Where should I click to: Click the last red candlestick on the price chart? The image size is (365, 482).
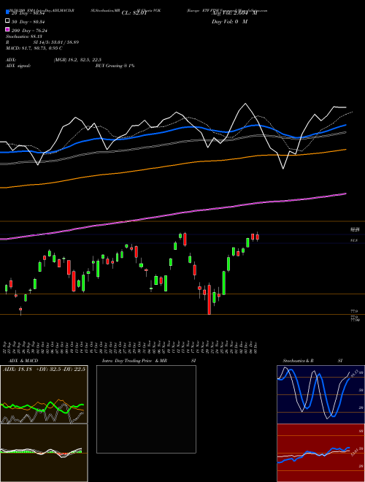coord(258,237)
